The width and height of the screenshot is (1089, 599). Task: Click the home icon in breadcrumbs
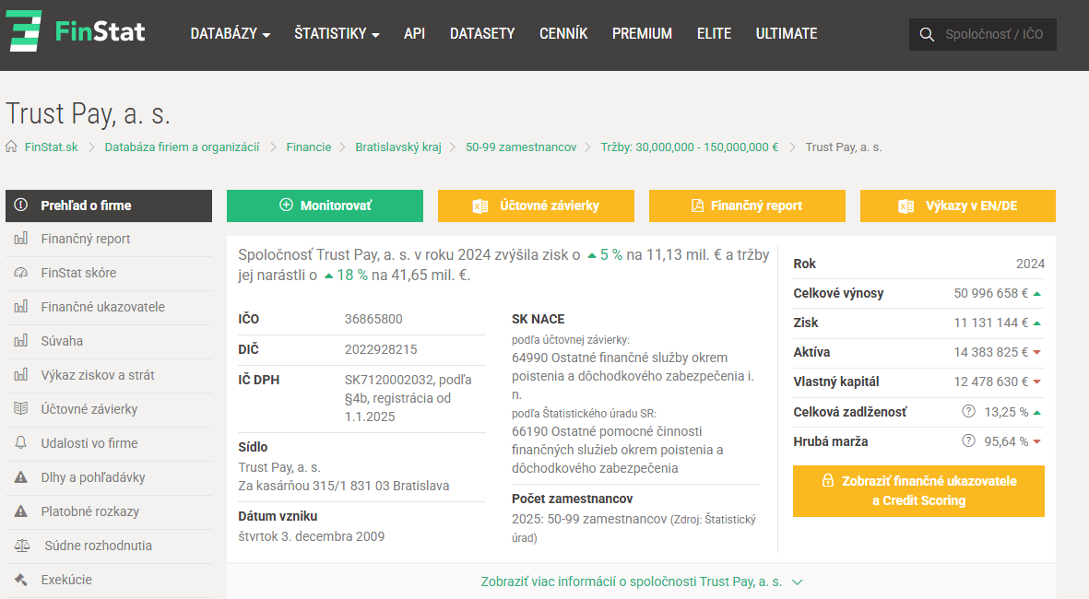[x=11, y=147]
